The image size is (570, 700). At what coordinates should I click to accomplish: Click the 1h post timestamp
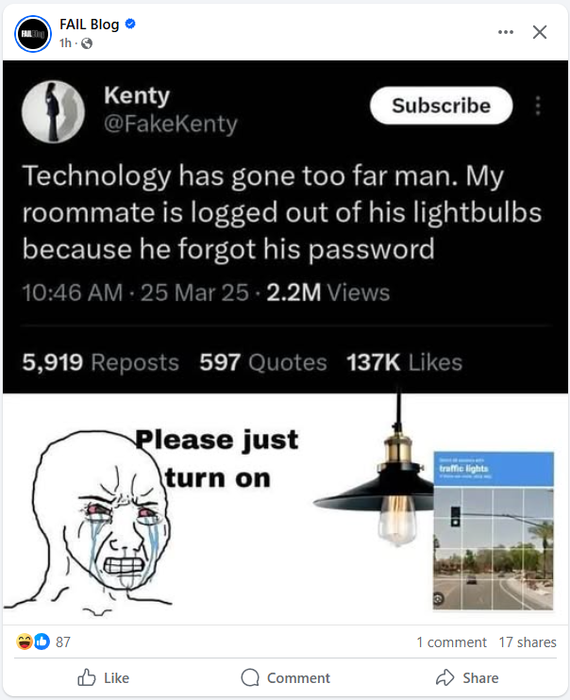[x=65, y=42]
